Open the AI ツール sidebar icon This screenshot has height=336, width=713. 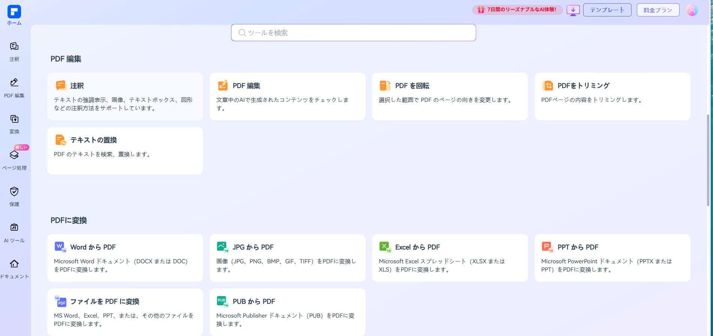(x=14, y=227)
